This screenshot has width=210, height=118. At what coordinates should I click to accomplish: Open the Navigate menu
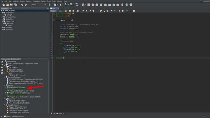[15, 1]
